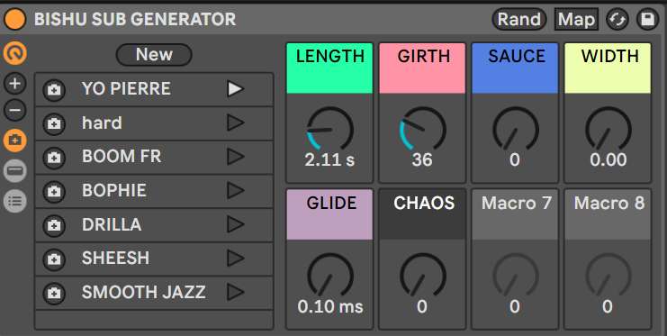The width and height of the screenshot is (667, 336).
Task: Launch the DRILLA variation
Action: 235,224
